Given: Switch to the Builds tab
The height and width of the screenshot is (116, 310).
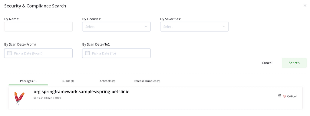Looking at the screenshot, I should pyautogui.click(x=68, y=81).
